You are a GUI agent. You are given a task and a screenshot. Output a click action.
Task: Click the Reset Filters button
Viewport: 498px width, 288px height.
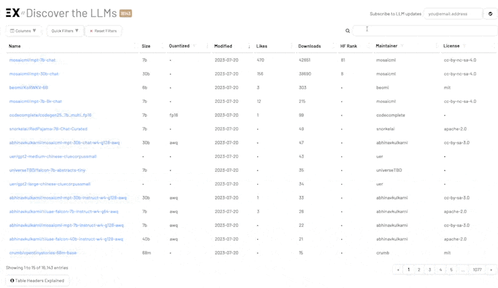coord(103,31)
